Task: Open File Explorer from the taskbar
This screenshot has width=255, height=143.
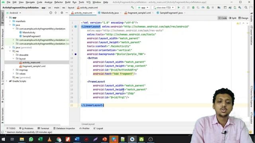Action: [x=22, y=139]
